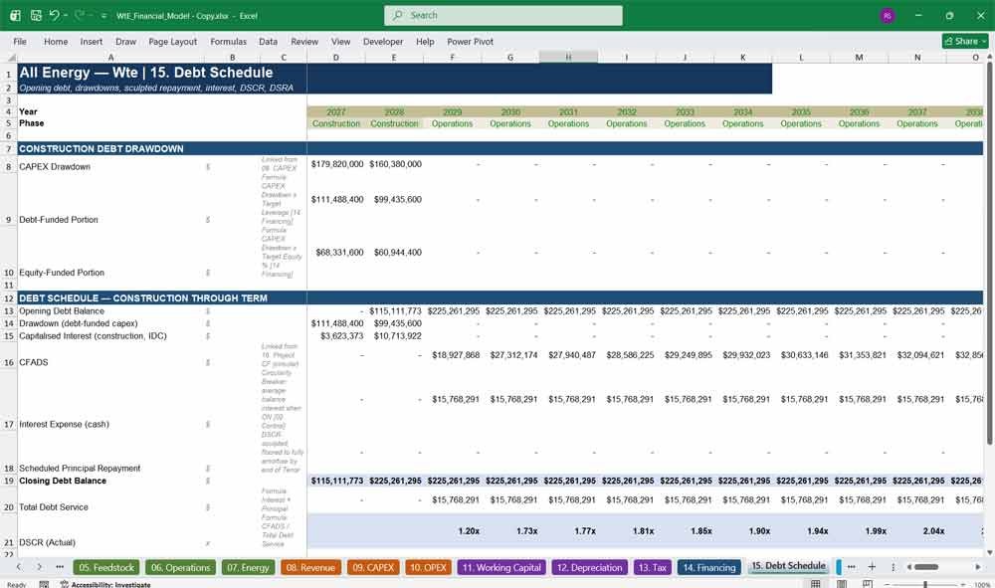Click the hidden sheets ellipsis left of 05. Feedstock

pyautogui.click(x=60, y=566)
